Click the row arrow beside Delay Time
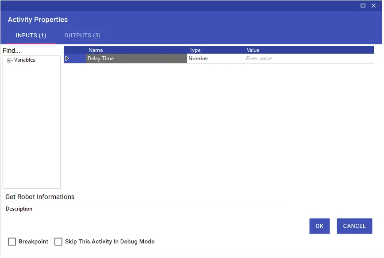 67,59
